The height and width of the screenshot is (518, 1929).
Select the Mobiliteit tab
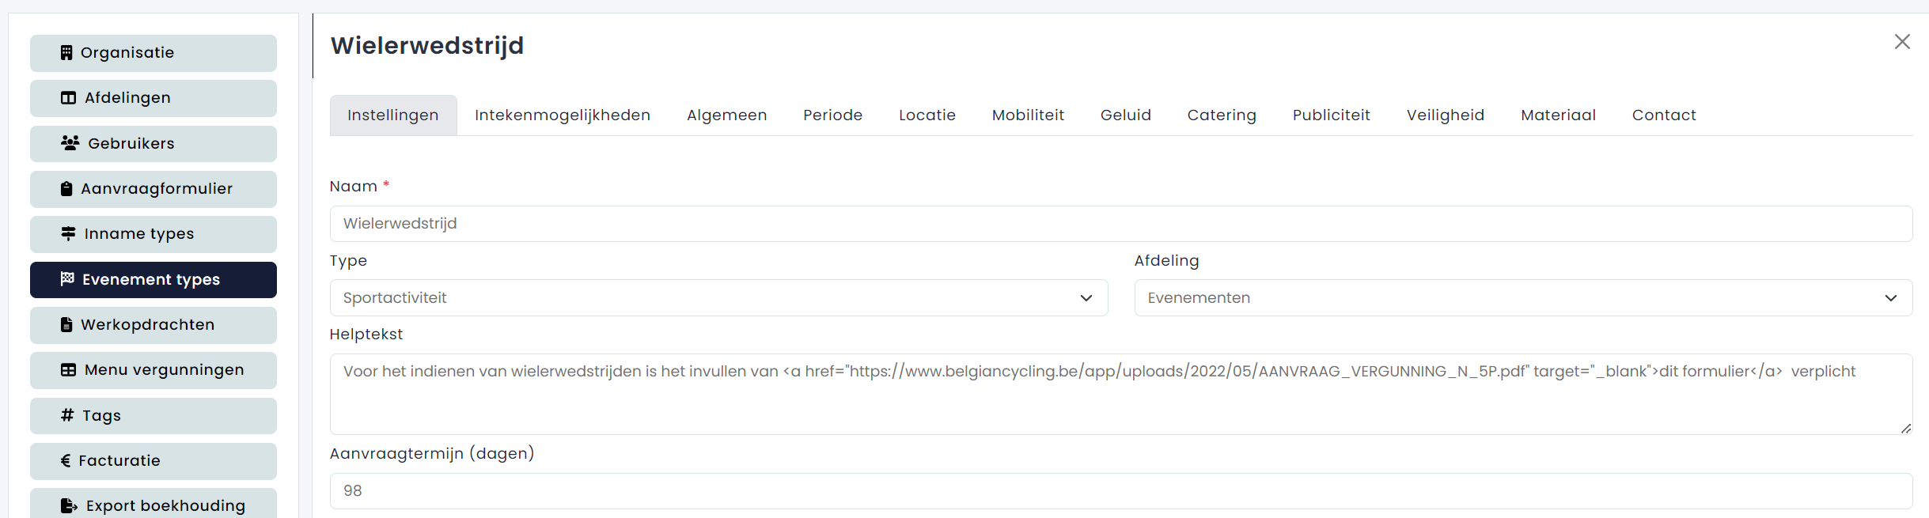point(1029,115)
